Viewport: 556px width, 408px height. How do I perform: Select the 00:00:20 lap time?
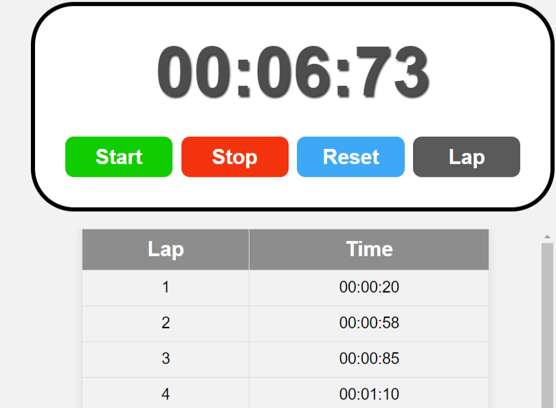pyautogui.click(x=369, y=287)
